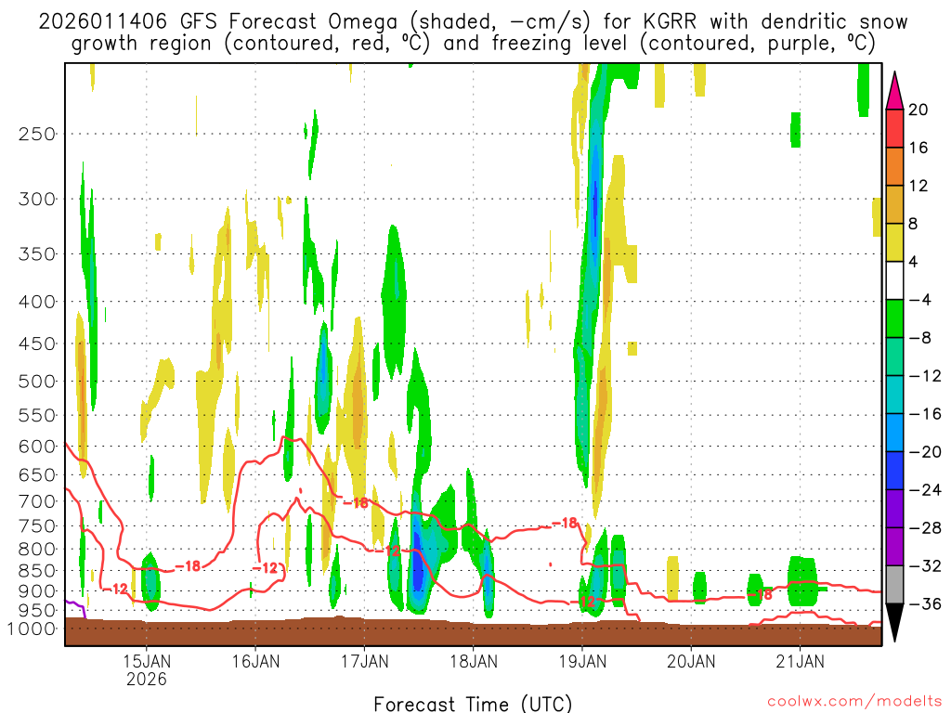This screenshot has height=713, width=951.
Task: Click the 18JAN date axis label
Action: (x=474, y=661)
